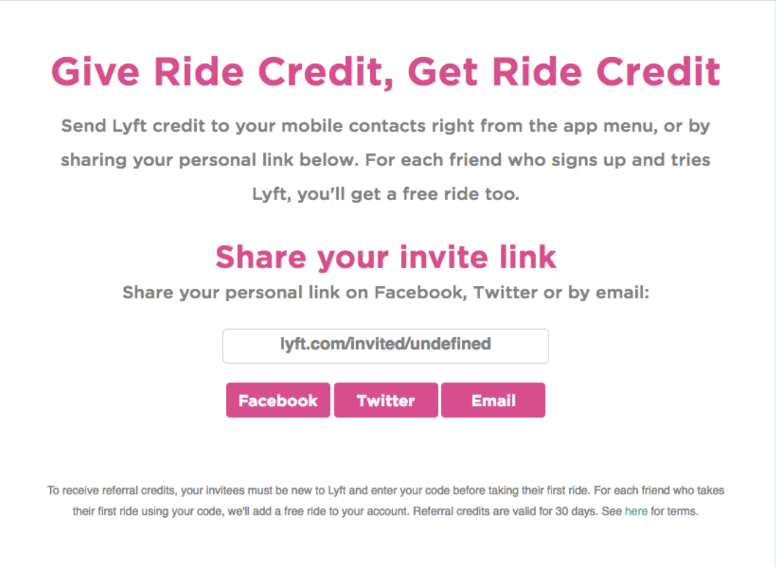
Task: Click the line 'Lyft, you'll get a free ride too.'
Action: tap(386, 194)
